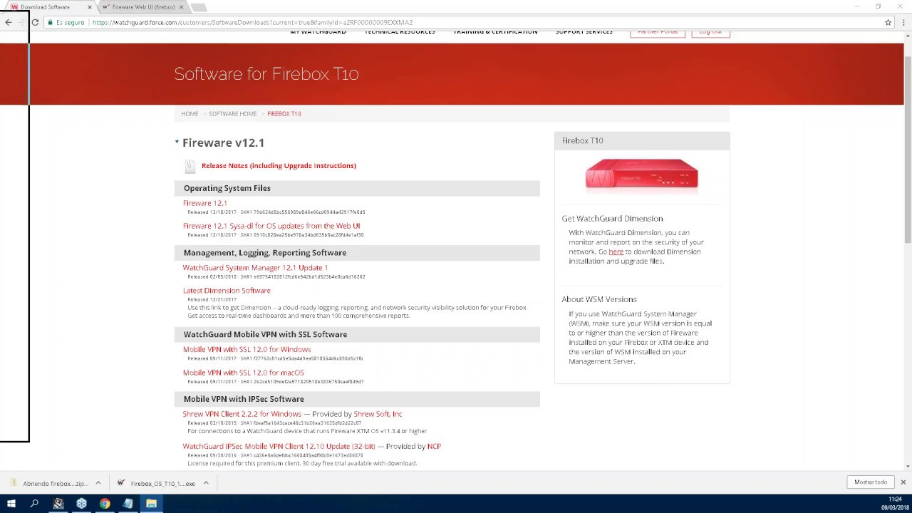Open the Chrome three-dot menu

coord(903,22)
